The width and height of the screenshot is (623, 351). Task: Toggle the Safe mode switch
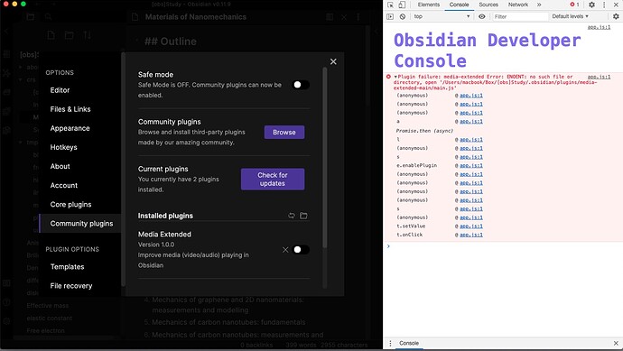click(x=301, y=85)
